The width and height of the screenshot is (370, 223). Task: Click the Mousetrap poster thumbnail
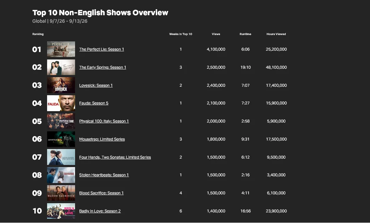click(x=61, y=139)
